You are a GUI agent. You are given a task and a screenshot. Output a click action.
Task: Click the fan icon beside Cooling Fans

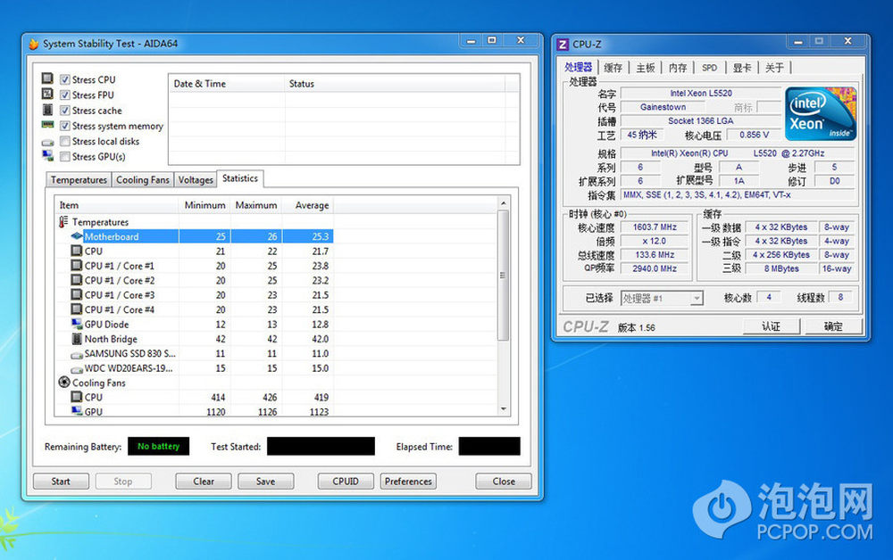click(63, 383)
